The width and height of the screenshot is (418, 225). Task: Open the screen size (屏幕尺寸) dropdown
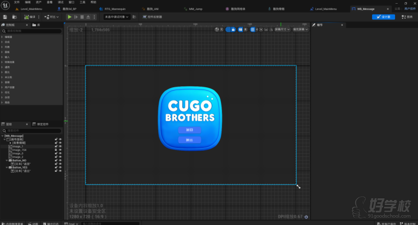pyautogui.click(x=283, y=29)
